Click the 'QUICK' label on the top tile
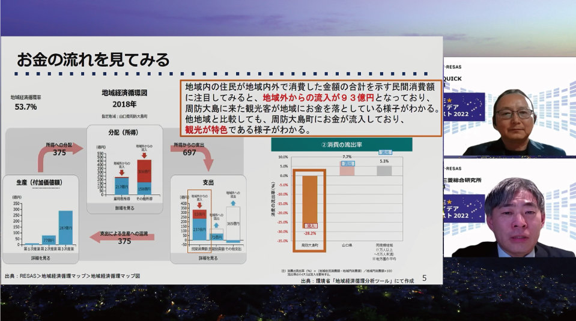The width and height of the screenshot is (576, 321). coord(453,79)
